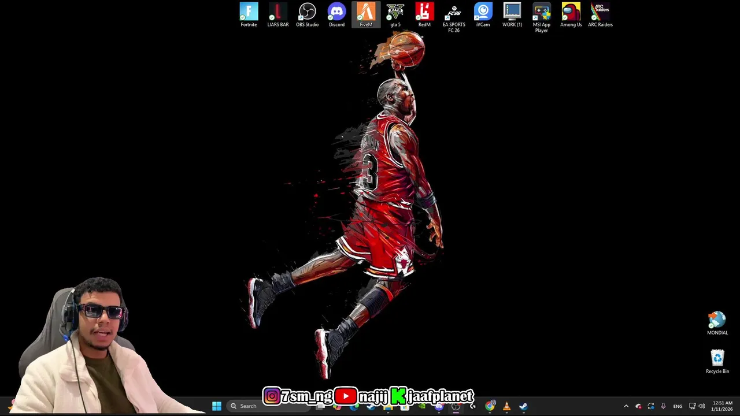Launch the LIARS BAR desktop icon
Viewport: 740px width, 416px height.
coord(278,14)
